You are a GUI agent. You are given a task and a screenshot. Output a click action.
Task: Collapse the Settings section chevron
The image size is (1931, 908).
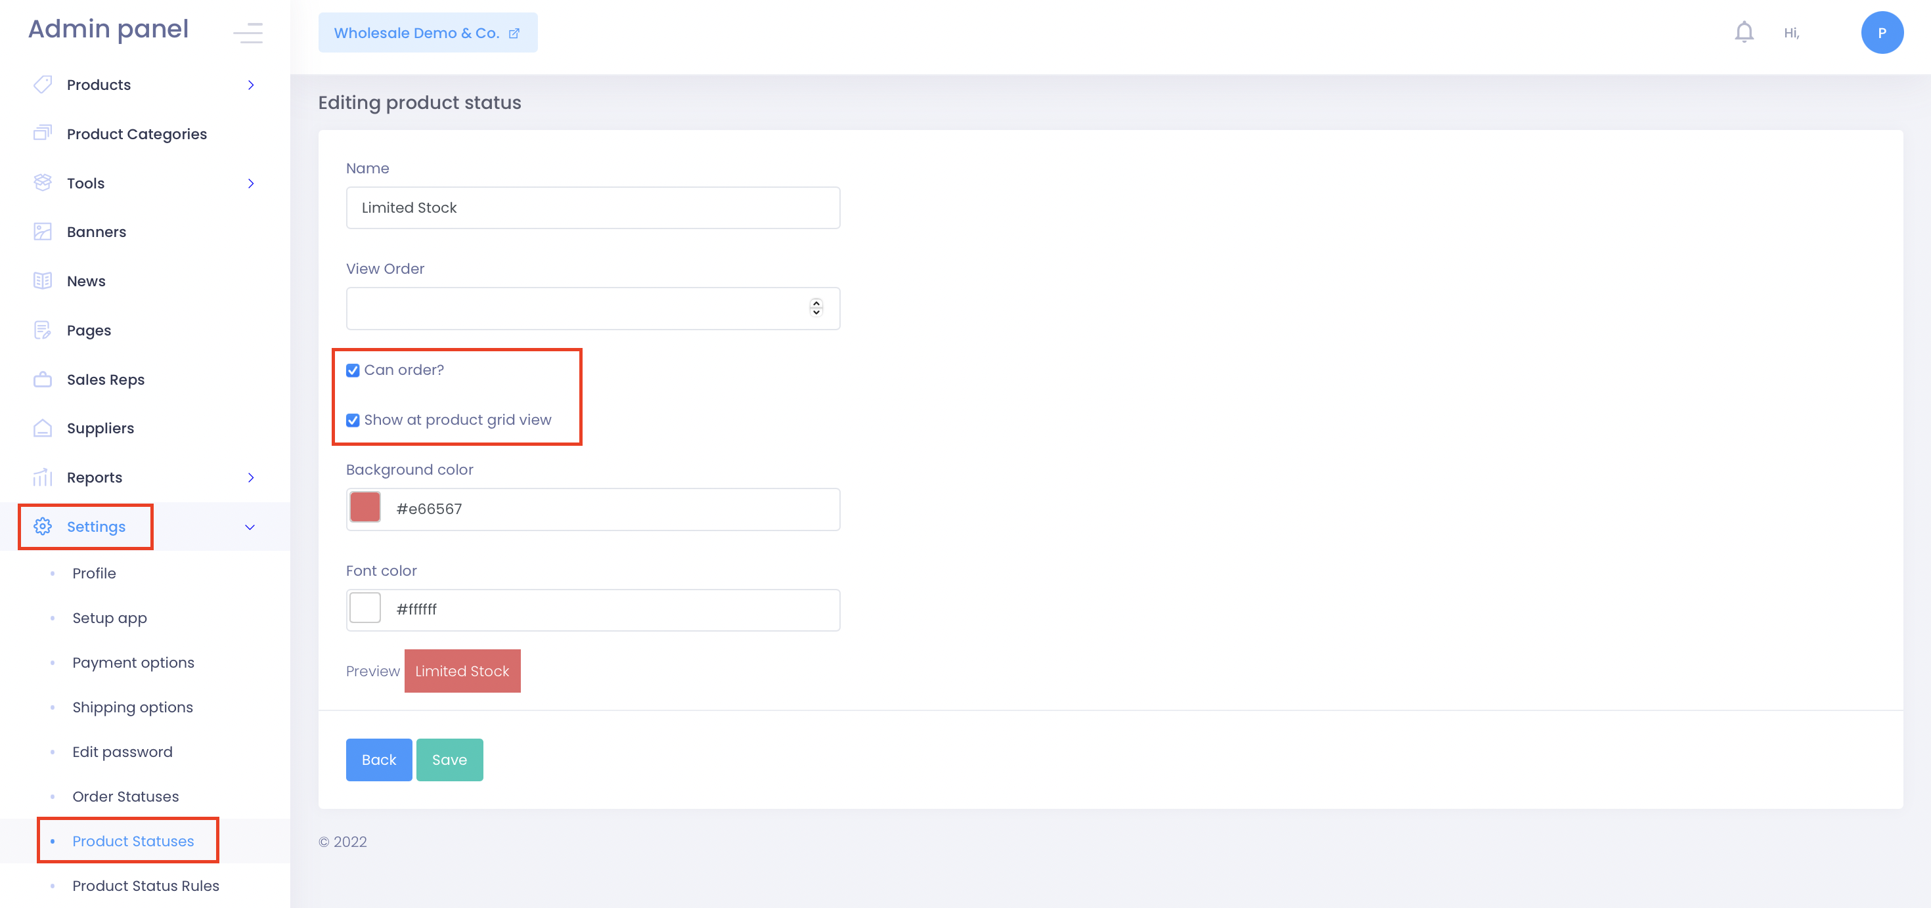(250, 527)
